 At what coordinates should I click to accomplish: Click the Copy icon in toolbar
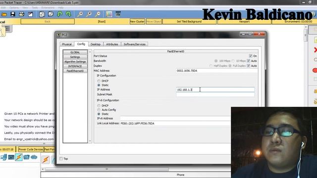tap(42, 14)
